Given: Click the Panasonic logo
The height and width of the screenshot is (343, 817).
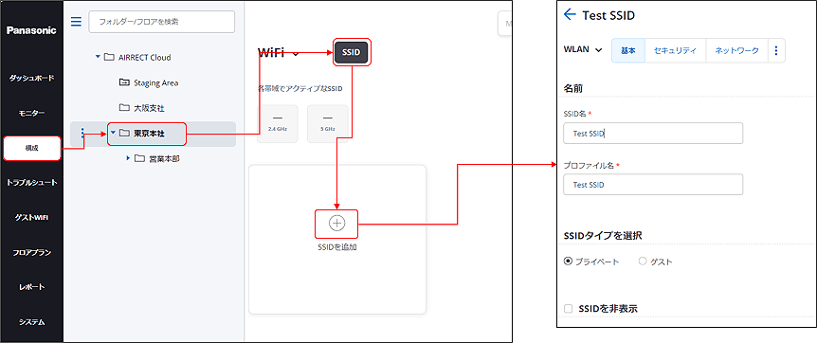Looking at the screenshot, I should 31,30.
